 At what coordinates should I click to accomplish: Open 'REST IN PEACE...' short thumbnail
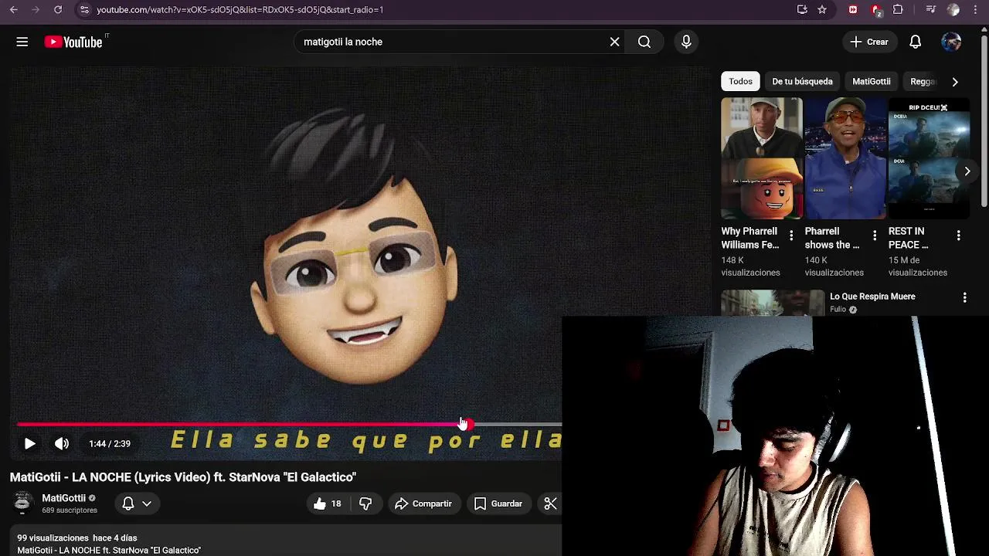[x=929, y=158]
